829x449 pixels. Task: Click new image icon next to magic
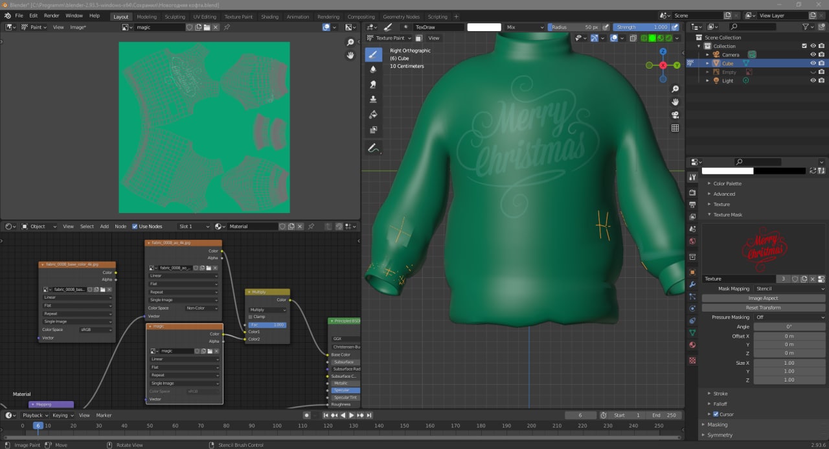(198, 27)
